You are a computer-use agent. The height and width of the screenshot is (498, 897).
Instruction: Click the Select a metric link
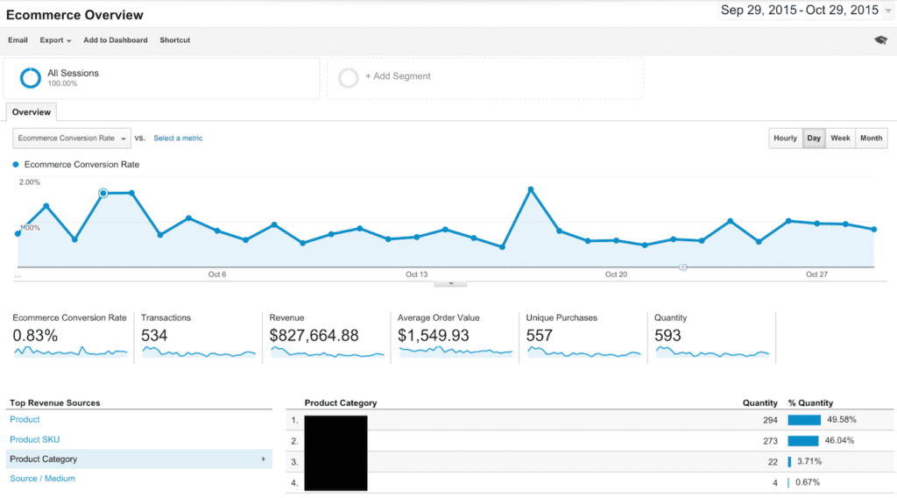[x=178, y=138]
